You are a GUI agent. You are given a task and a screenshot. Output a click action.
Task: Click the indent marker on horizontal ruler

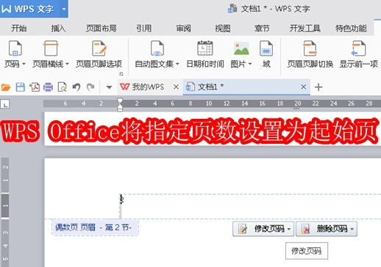(x=120, y=105)
